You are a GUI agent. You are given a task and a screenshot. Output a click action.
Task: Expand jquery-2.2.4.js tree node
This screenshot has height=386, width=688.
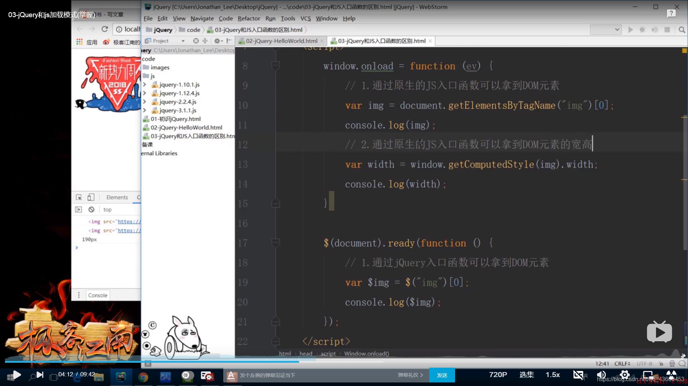click(x=144, y=102)
